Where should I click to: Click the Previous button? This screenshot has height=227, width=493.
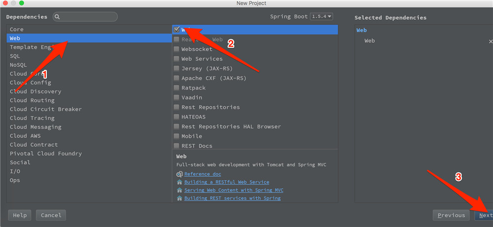pyautogui.click(x=451, y=215)
